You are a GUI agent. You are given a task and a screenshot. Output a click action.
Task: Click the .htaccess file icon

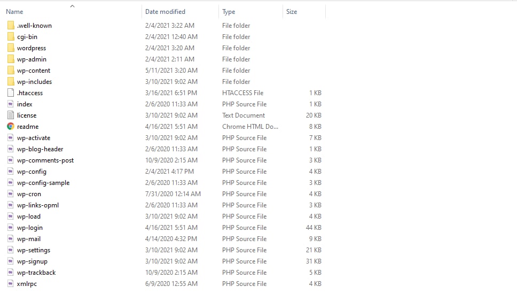coord(11,93)
